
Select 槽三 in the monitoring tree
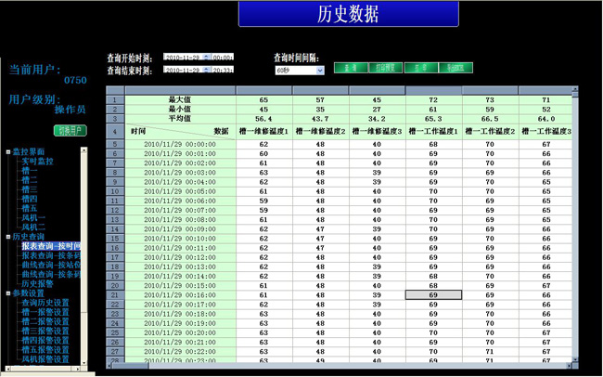tap(30, 189)
